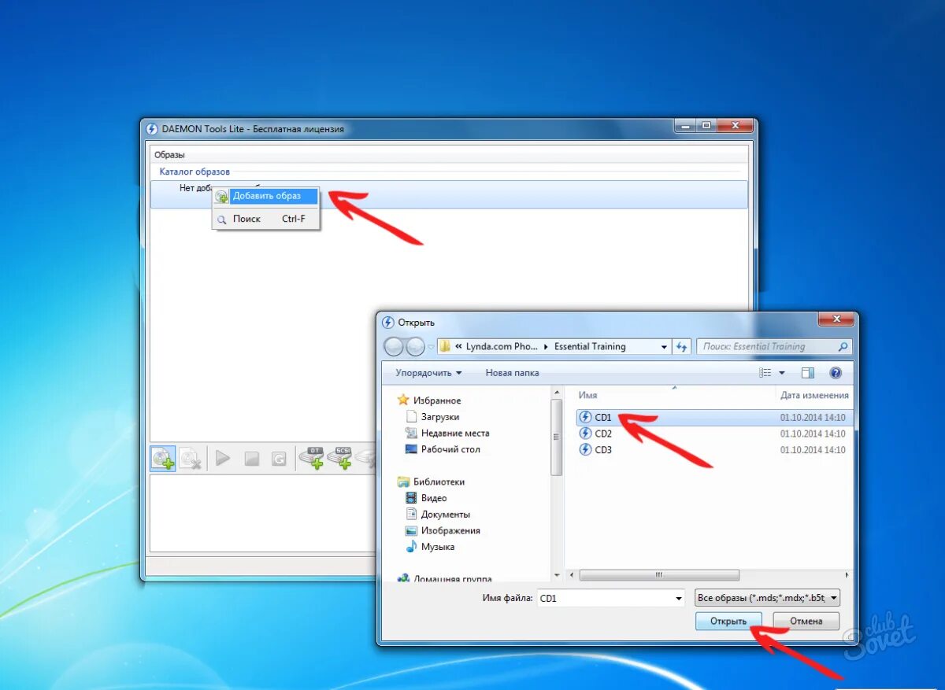Expand the file name combo box dropdown
The width and height of the screenshot is (945, 690).
click(x=679, y=599)
